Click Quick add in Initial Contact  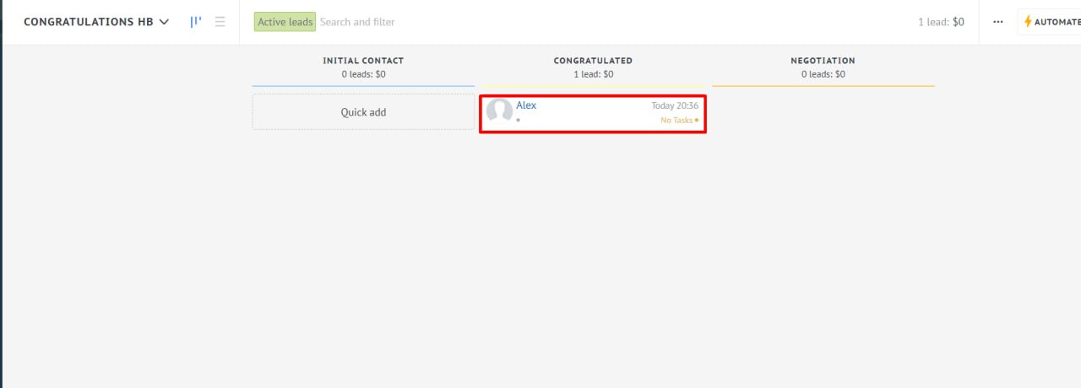pos(363,112)
